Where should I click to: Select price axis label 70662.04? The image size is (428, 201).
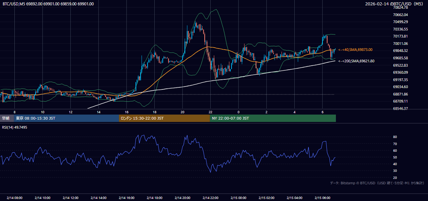click(401, 15)
